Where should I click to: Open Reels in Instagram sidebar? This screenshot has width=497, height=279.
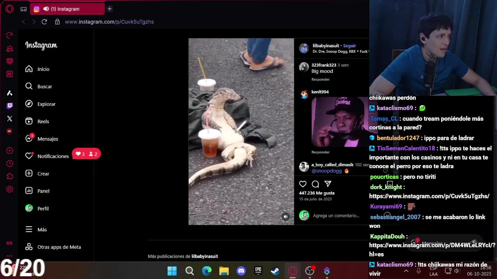(37, 121)
